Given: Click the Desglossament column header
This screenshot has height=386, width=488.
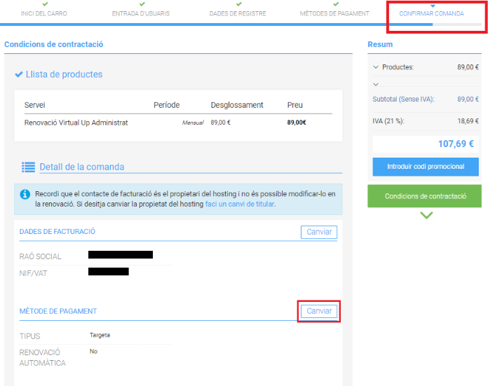Looking at the screenshot, I should tap(237, 105).
